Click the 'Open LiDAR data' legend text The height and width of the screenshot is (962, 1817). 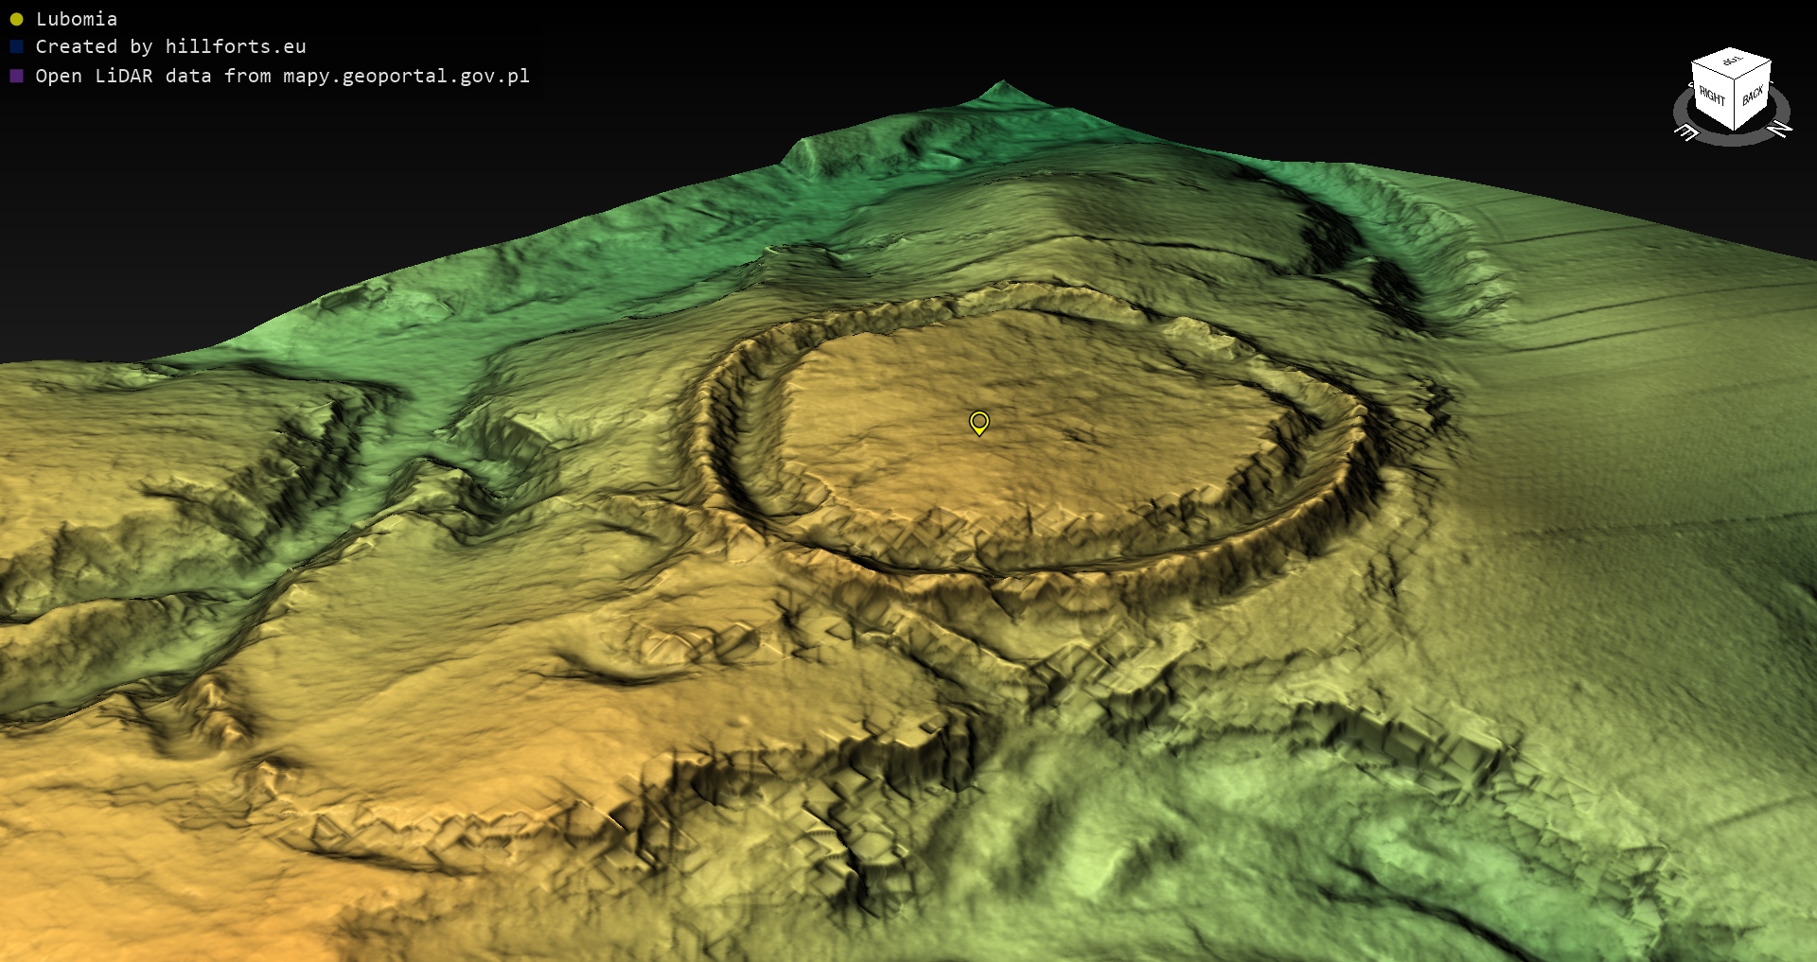click(x=123, y=76)
